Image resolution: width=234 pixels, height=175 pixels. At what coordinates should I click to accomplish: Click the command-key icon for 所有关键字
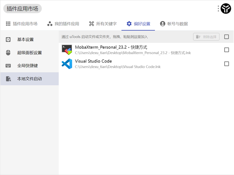click(x=91, y=24)
